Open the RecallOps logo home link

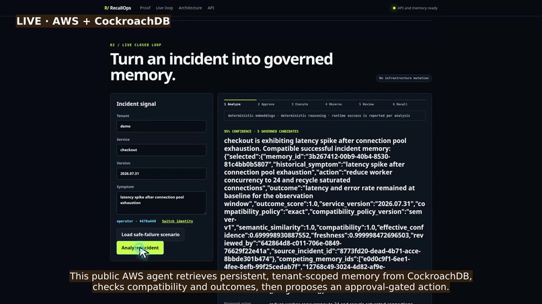[118, 8]
